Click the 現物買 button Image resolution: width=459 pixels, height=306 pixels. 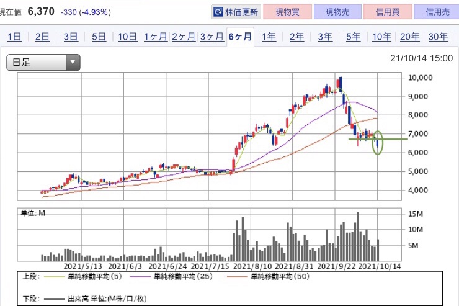coord(287,12)
